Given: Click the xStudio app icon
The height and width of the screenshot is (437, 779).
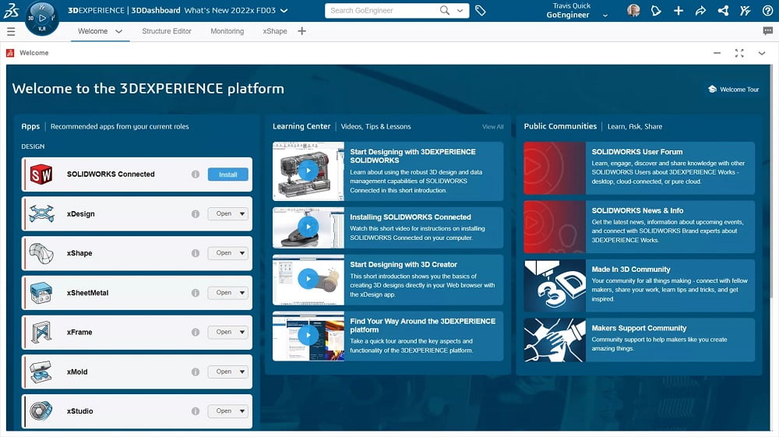Looking at the screenshot, I should pyautogui.click(x=41, y=411).
